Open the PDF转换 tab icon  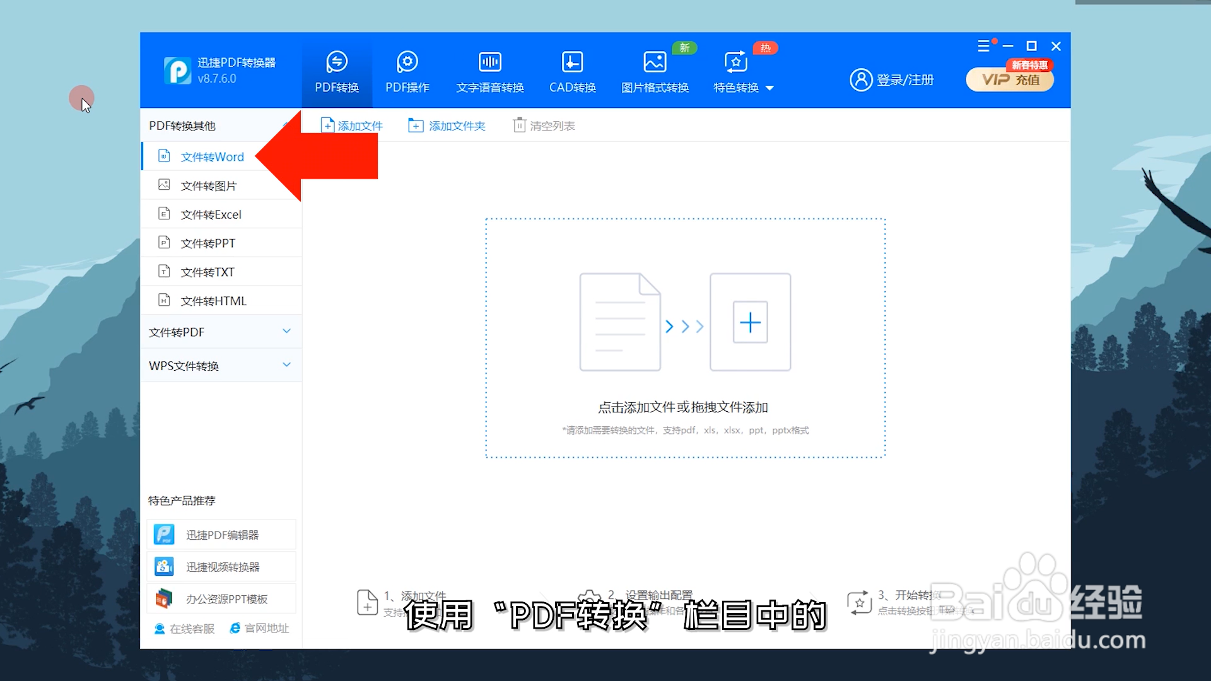(x=337, y=62)
